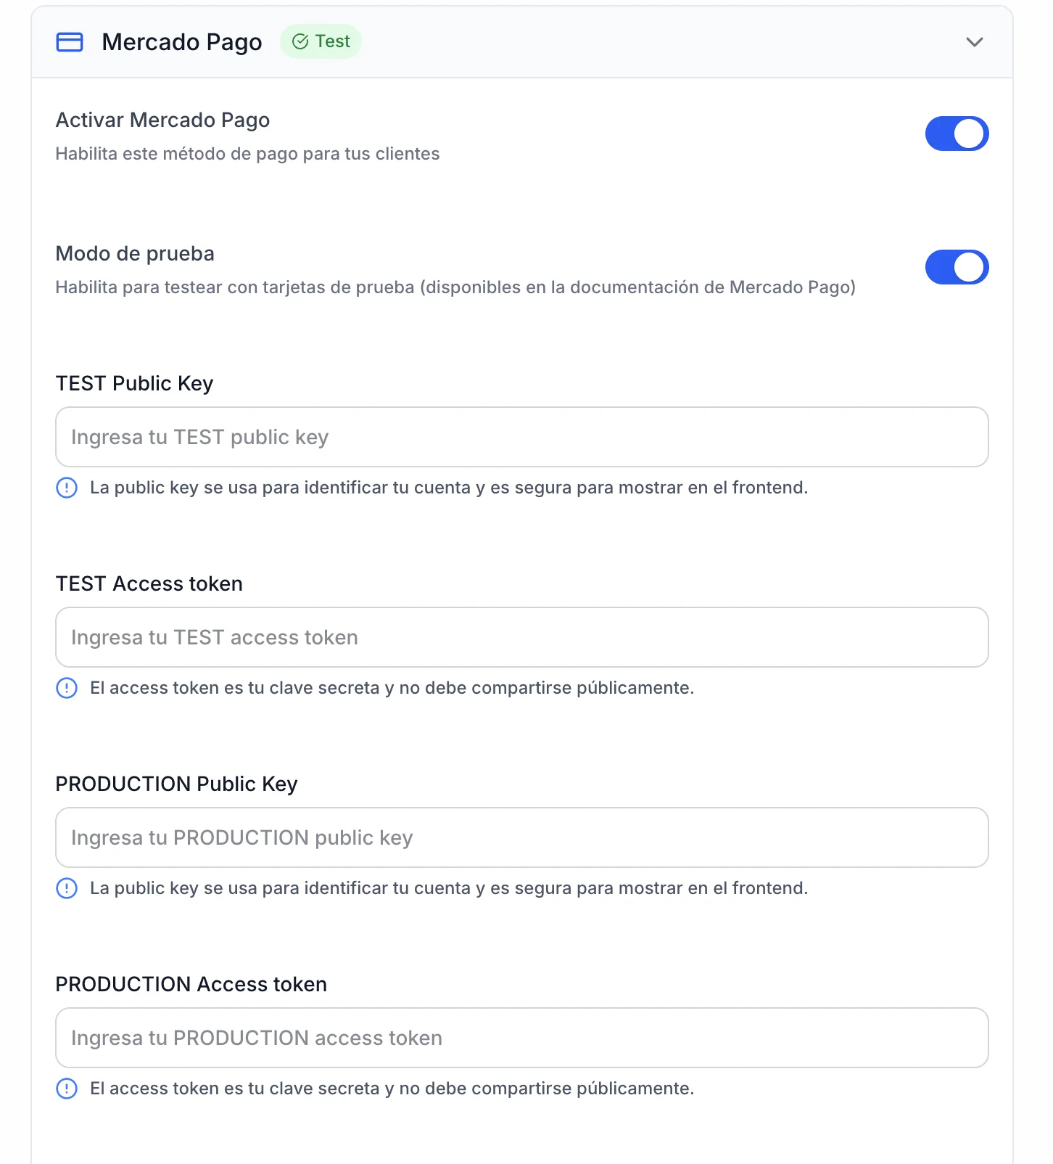Click the TEST Public Key label

point(134,383)
